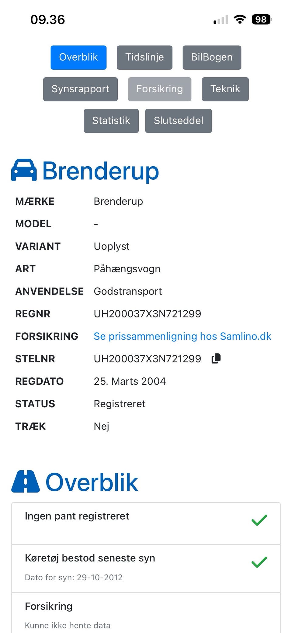Click the copy icon next to STELNR value
This screenshot has height=633, width=292.
[x=216, y=358]
